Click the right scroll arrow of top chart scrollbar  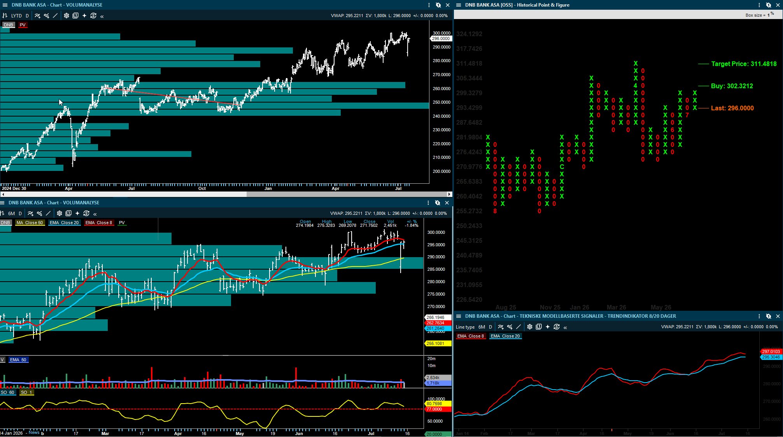point(449,194)
